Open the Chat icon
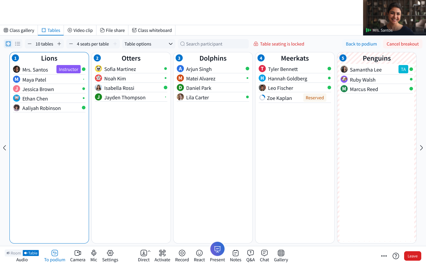Screen dimensions: 426x266 (264, 253)
